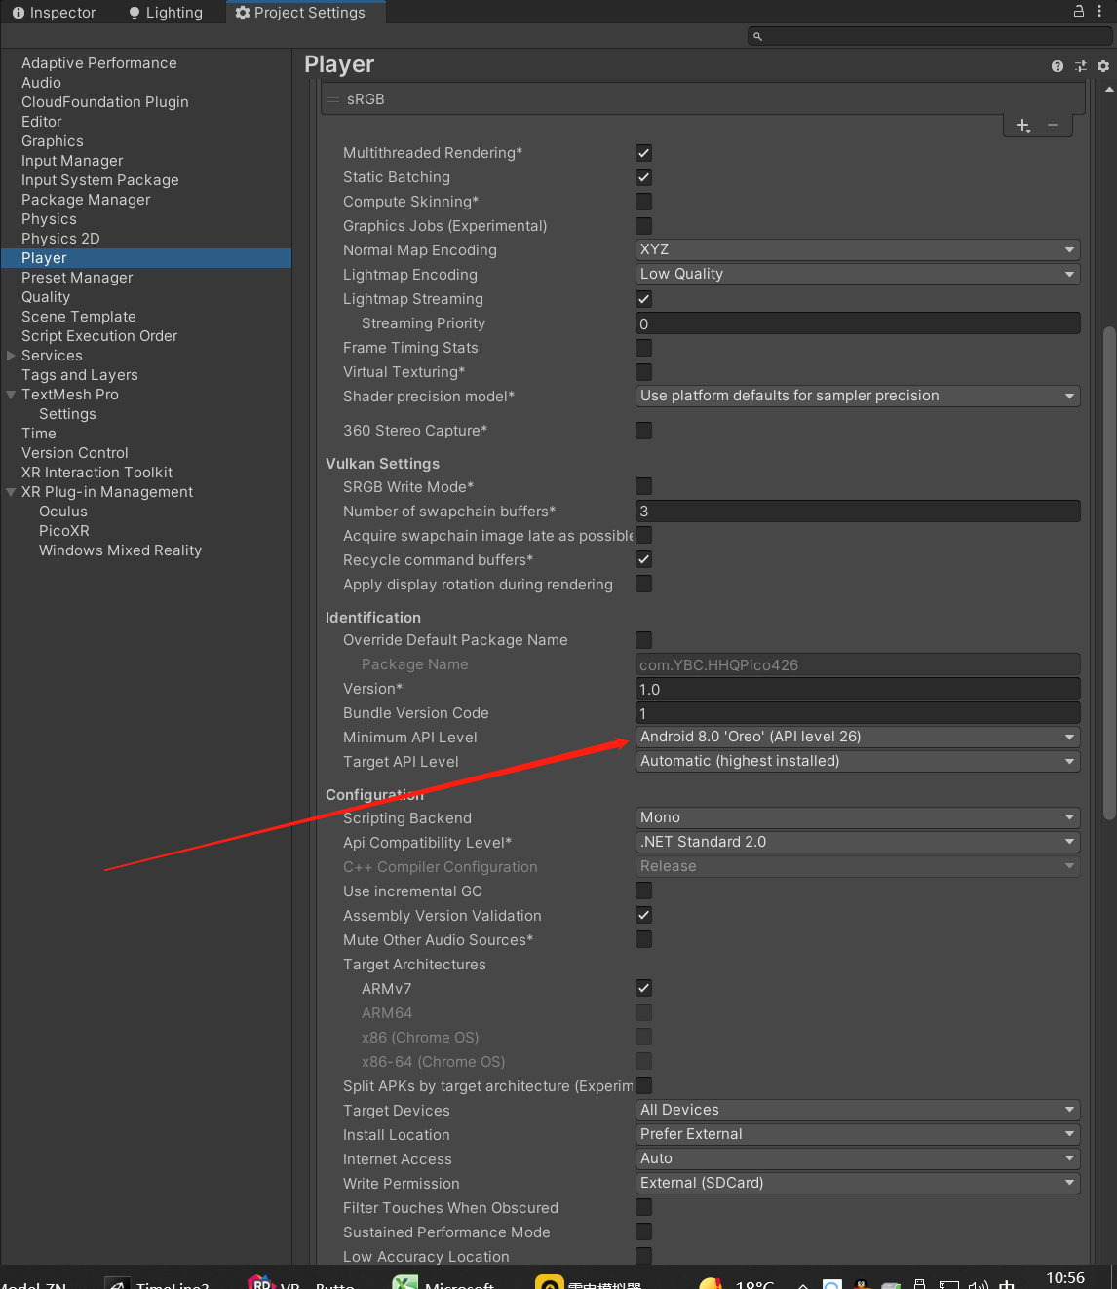The width and height of the screenshot is (1117, 1289).
Task: Open Target Devices dropdown
Action: pyautogui.click(x=858, y=1110)
